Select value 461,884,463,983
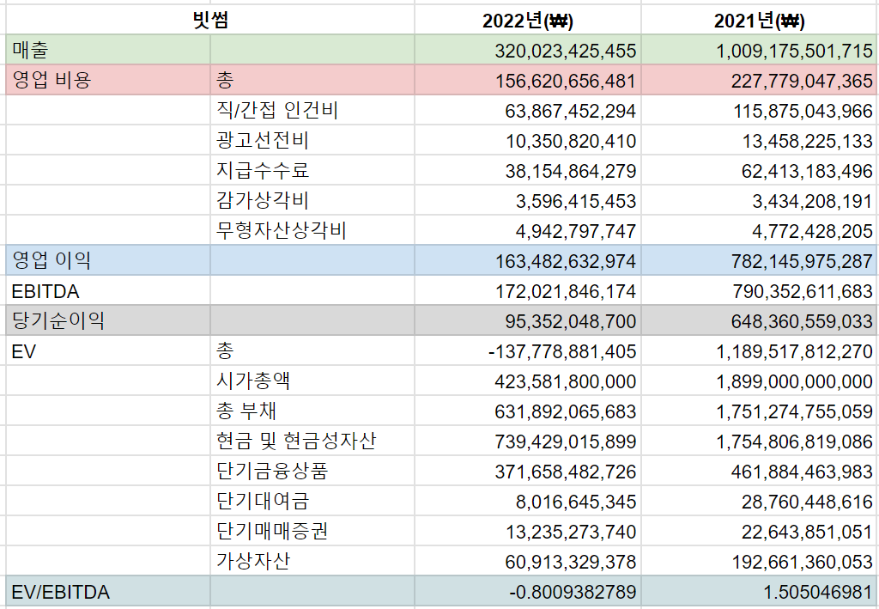This screenshot has width=879, height=609. (802, 472)
